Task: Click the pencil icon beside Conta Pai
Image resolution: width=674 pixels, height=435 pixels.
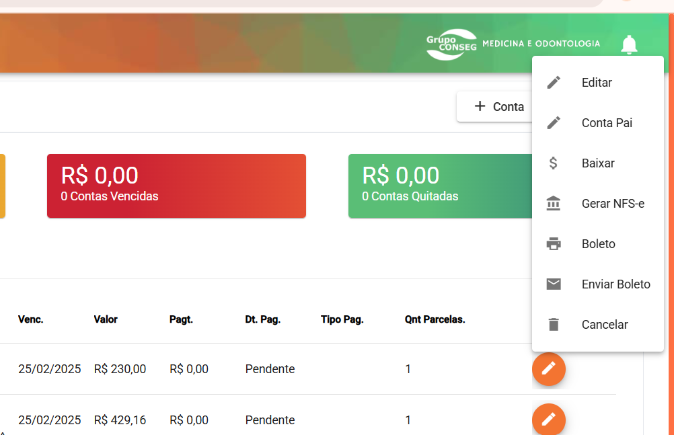Action: (x=554, y=123)
